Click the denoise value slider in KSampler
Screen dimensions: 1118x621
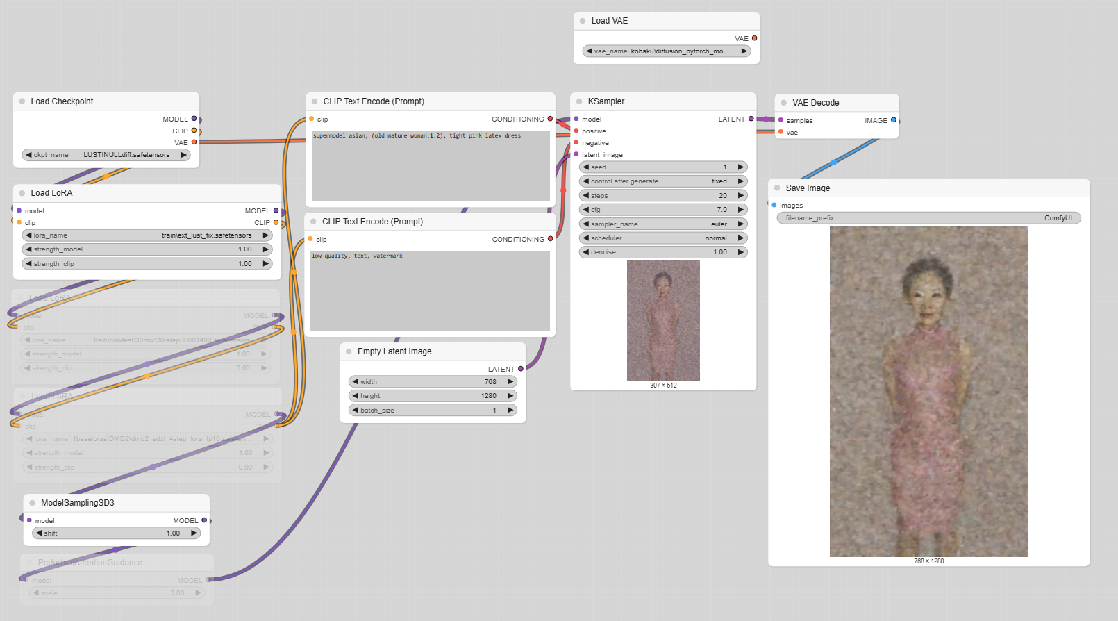[662, 252]
